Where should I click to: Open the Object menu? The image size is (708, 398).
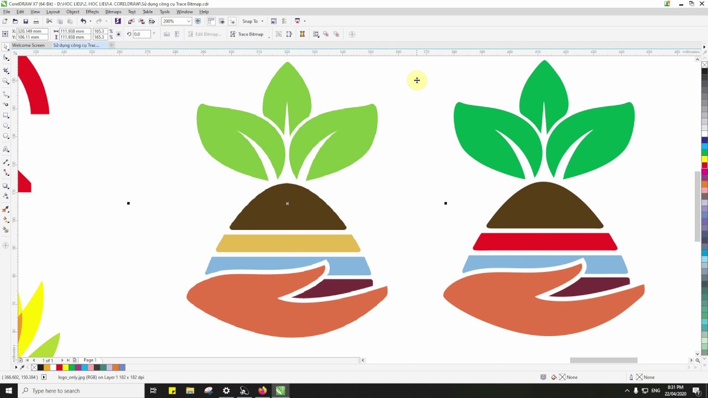[72, 12]
